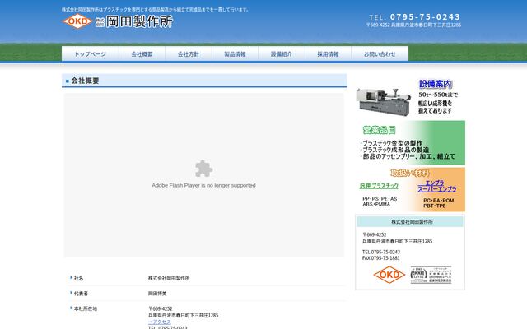Select the 代表者 row label
The image size is (527, 329).
[x=81, y=294]
